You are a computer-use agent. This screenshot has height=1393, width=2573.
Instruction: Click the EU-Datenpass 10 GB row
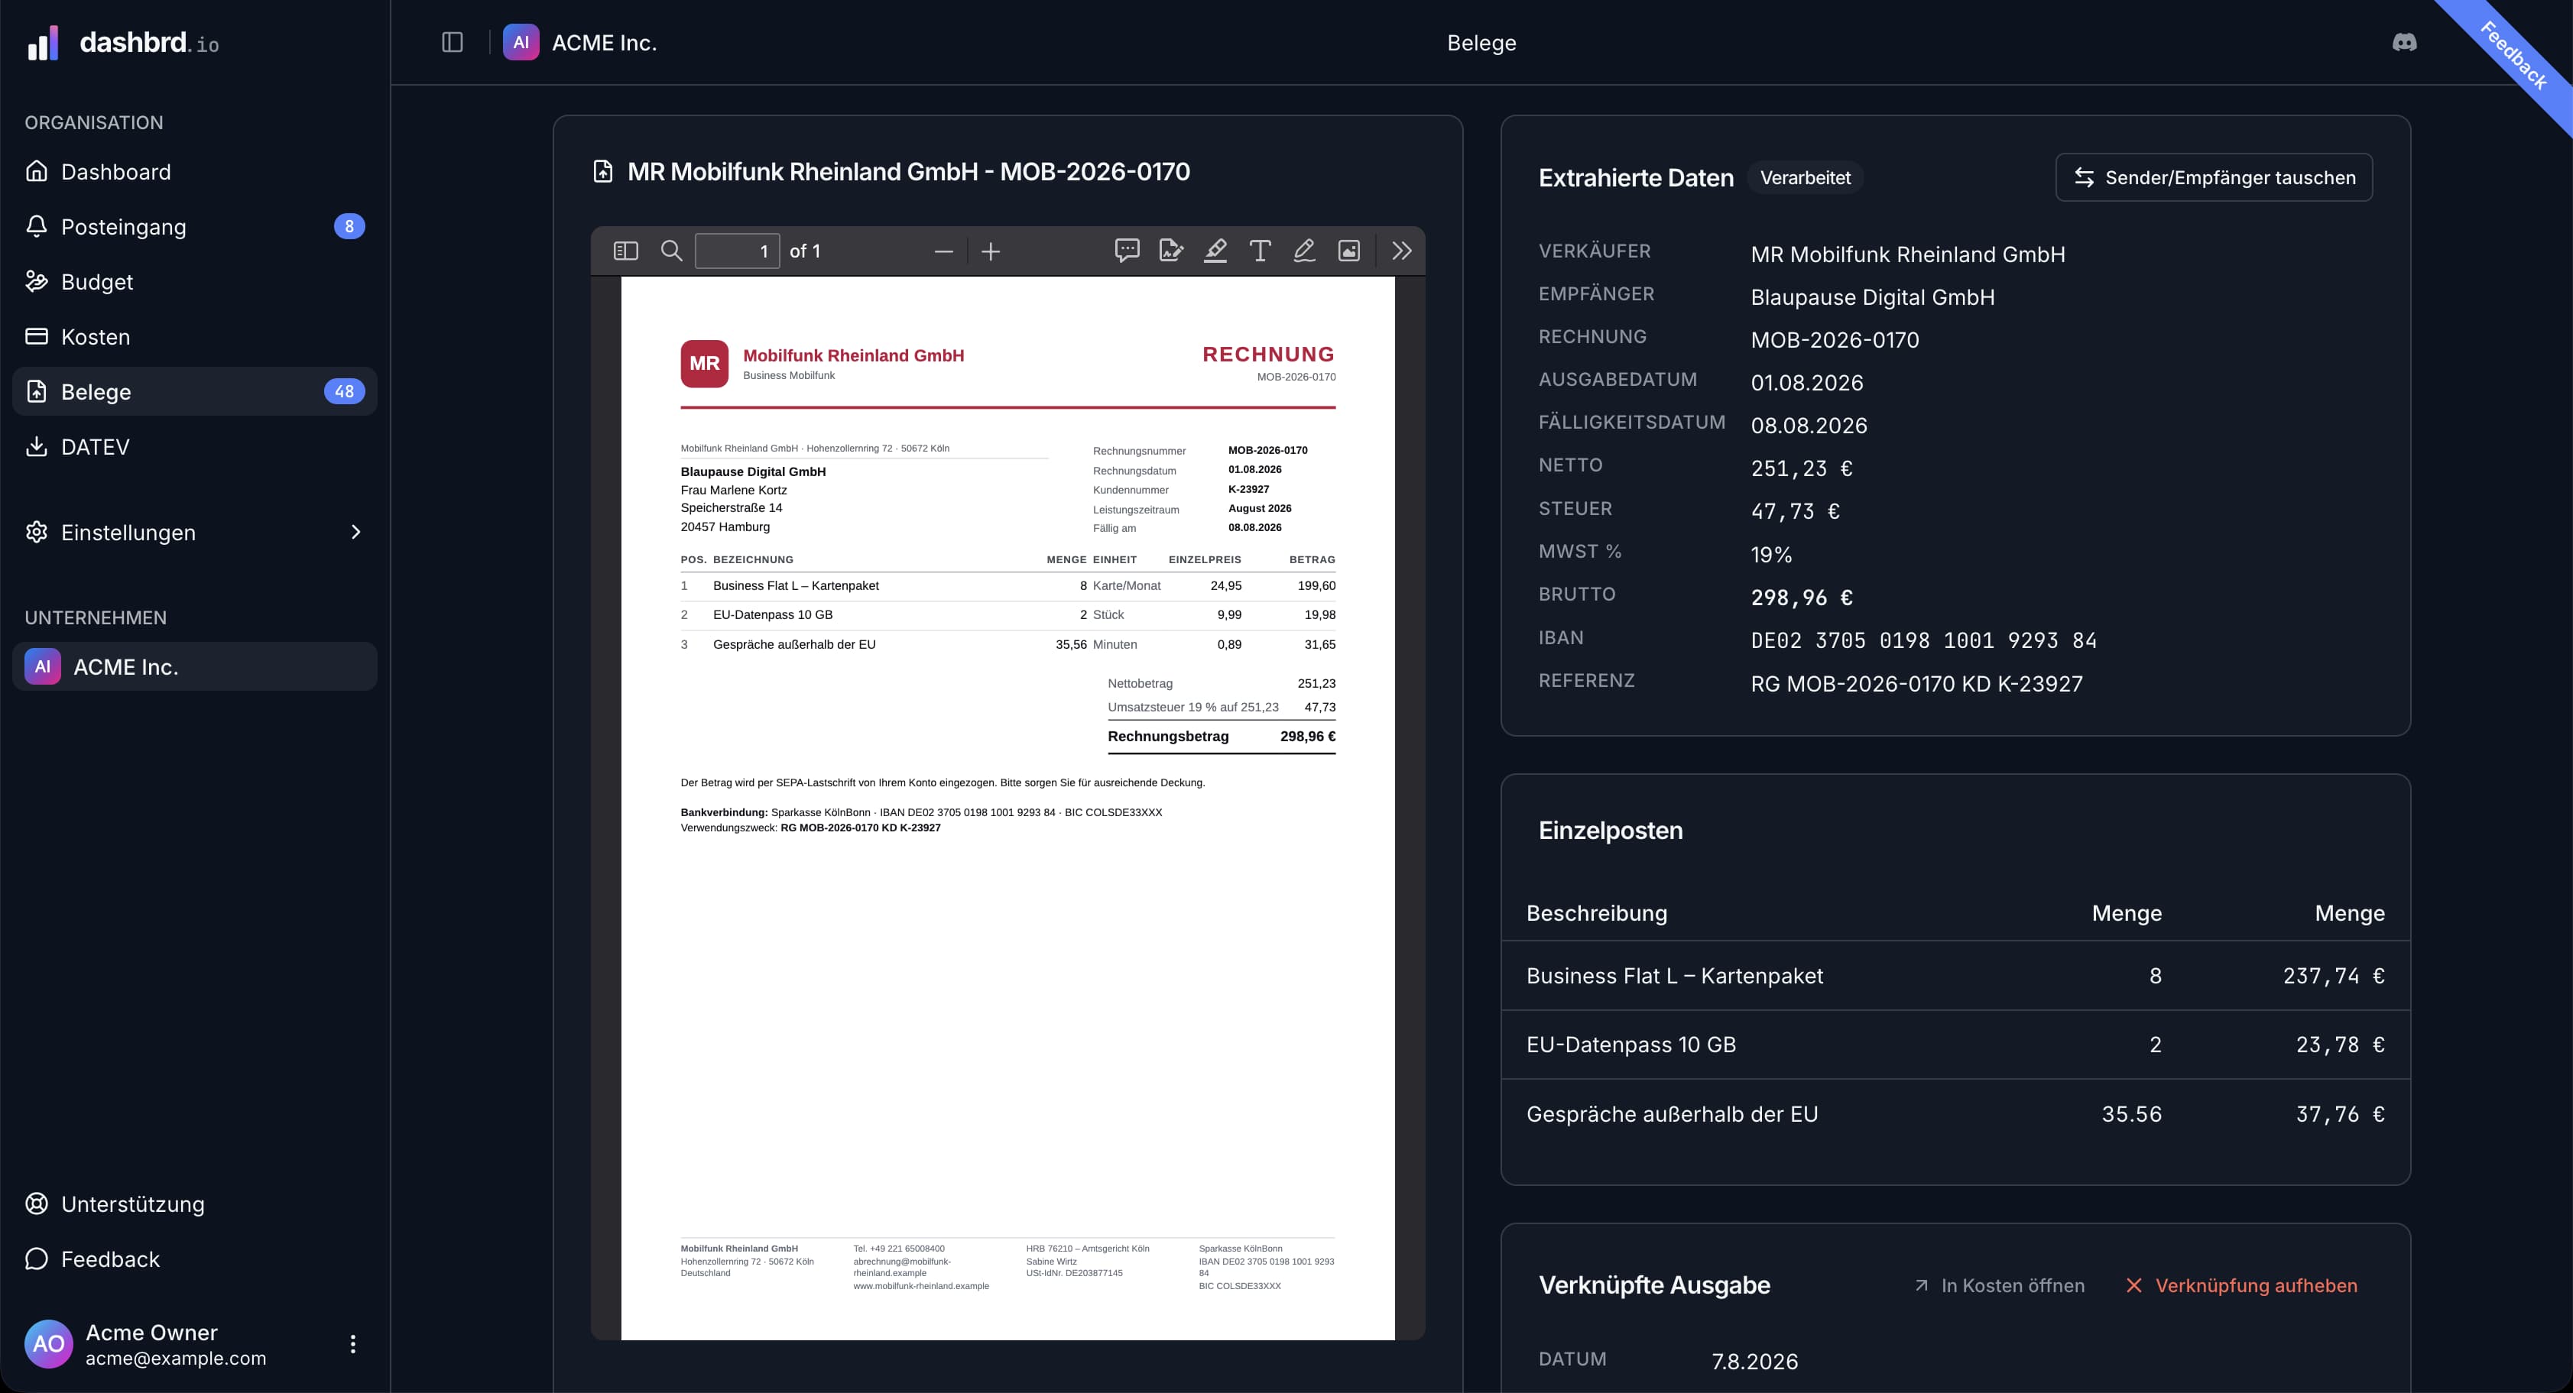1955,1045
